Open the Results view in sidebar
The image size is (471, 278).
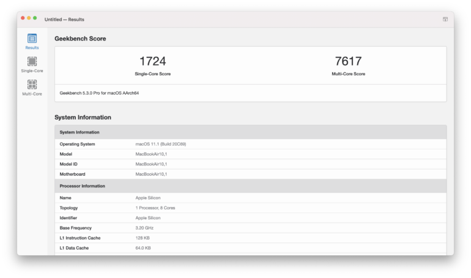pyautogui.click(x=32, y=41)
